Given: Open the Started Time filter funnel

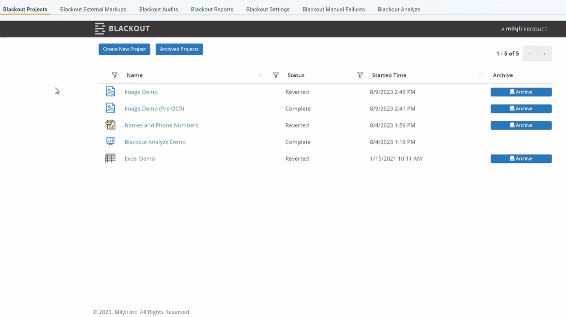Looking at the screenshot, I should [x=360, y=75].
